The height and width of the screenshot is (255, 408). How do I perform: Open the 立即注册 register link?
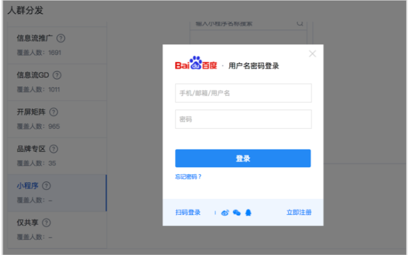pyautogui.click(x=299, y=212)
